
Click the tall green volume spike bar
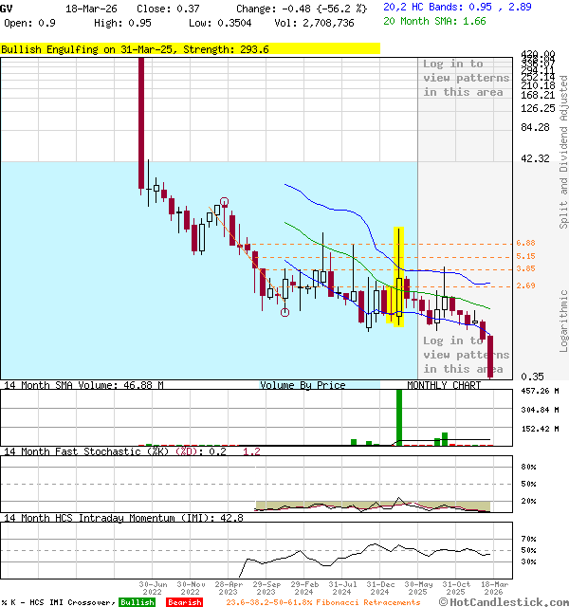point(399,417)
